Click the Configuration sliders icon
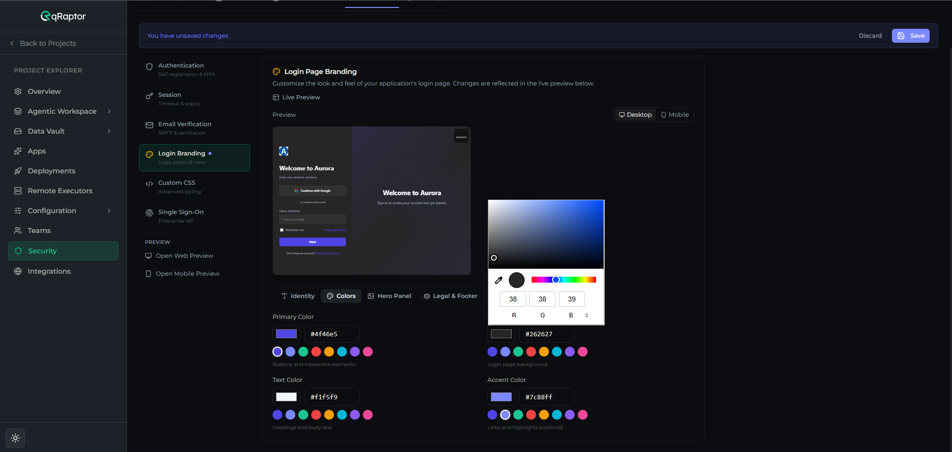 (18, 211)
